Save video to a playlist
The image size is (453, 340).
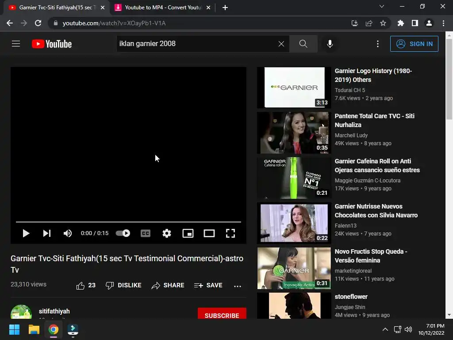click(208, 286)
